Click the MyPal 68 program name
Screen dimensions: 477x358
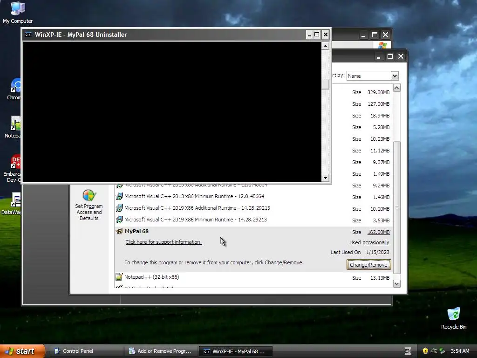tap(136, 231)
